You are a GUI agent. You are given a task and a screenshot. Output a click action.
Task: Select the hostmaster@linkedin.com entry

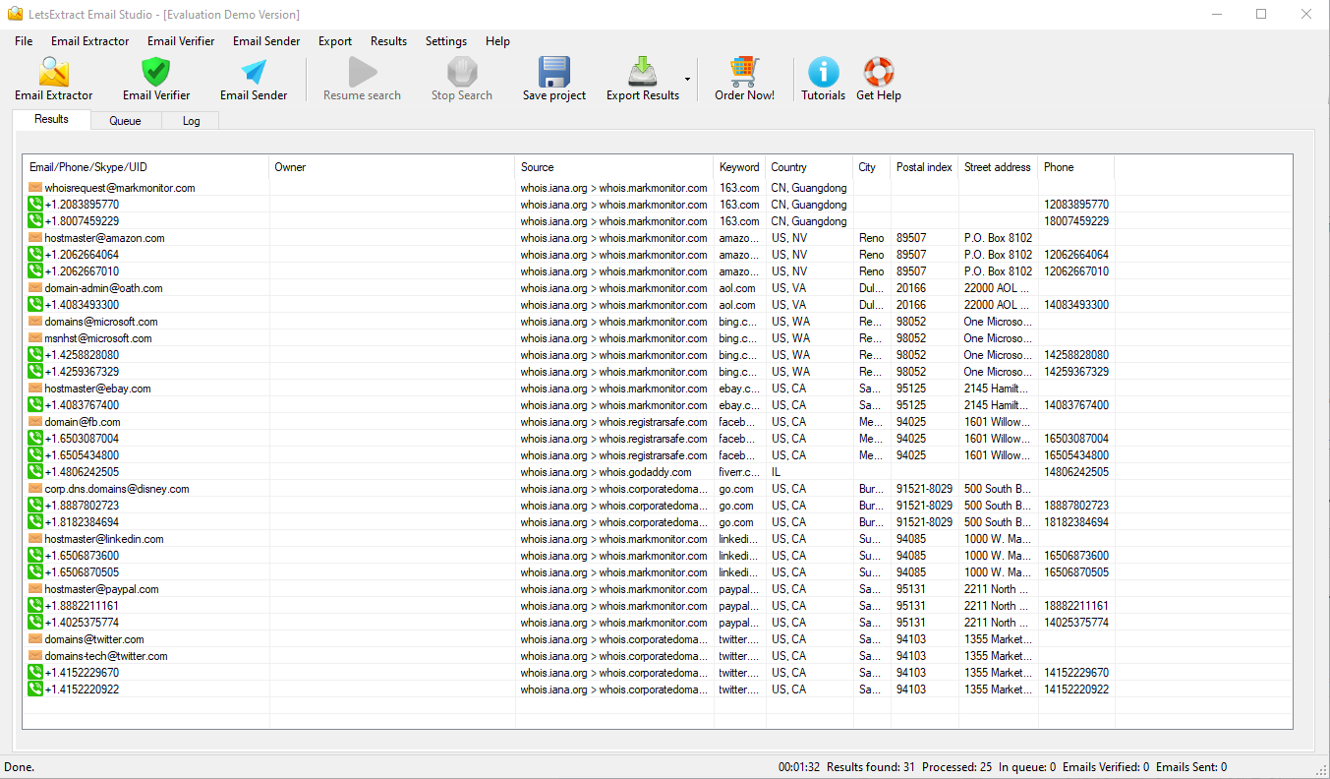coord(104,539)
